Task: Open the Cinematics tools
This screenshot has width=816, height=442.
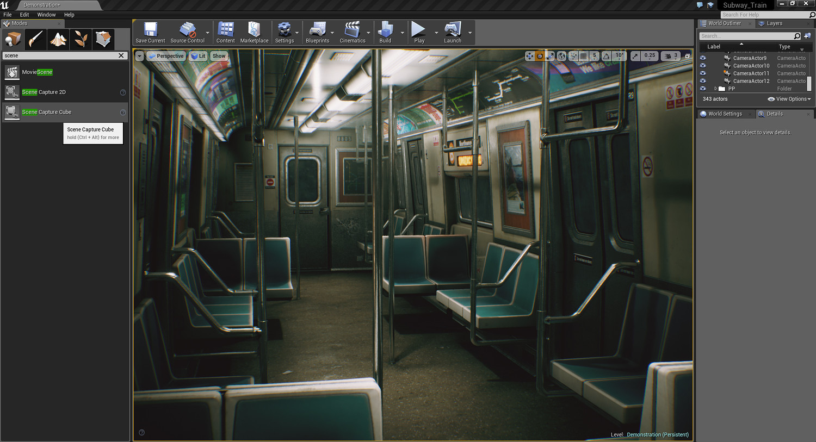Action: pyautogui.click(x=353, y=32)
